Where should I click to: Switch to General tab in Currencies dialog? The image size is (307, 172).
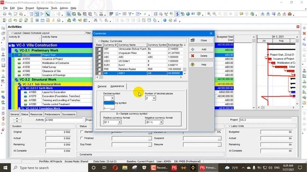[102, 86]
